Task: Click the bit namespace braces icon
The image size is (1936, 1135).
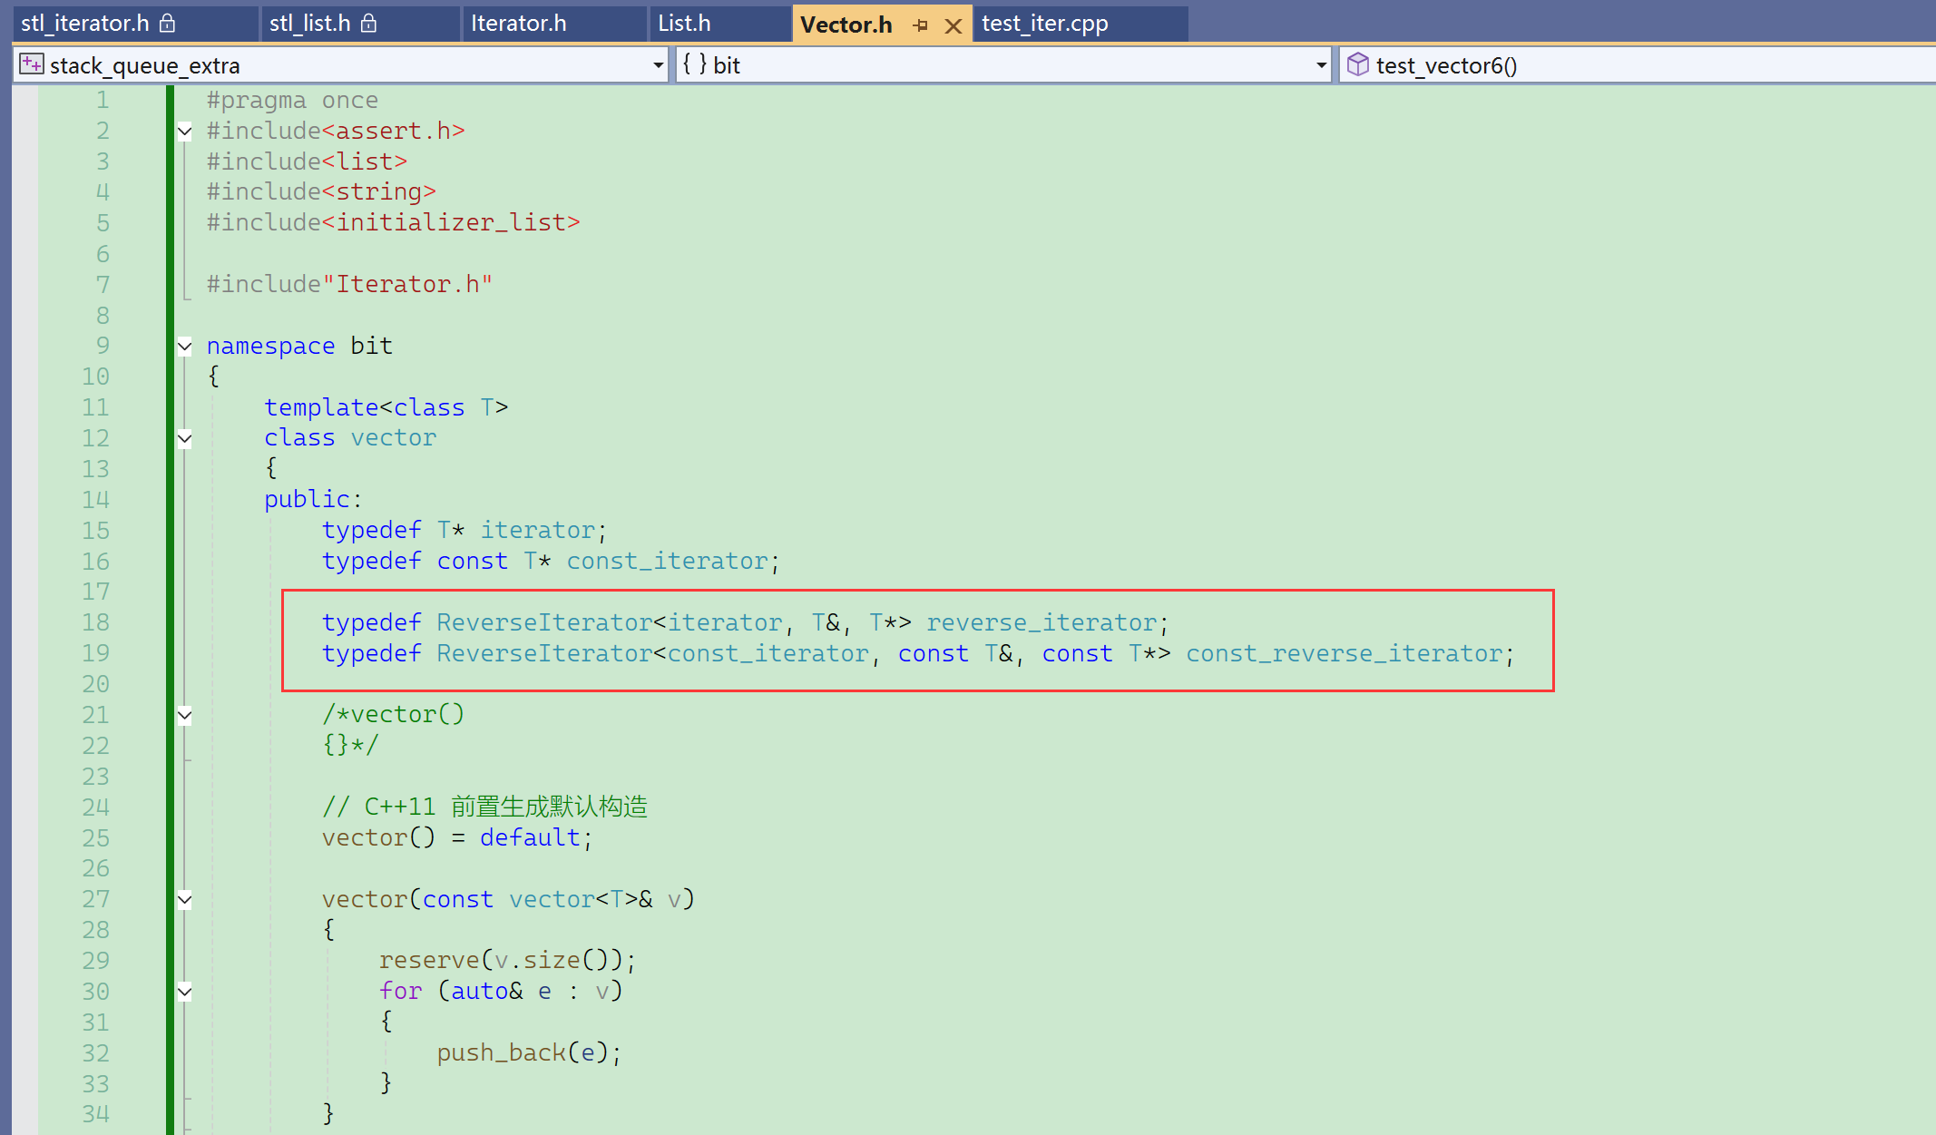Action: click(x=695, y=64)
